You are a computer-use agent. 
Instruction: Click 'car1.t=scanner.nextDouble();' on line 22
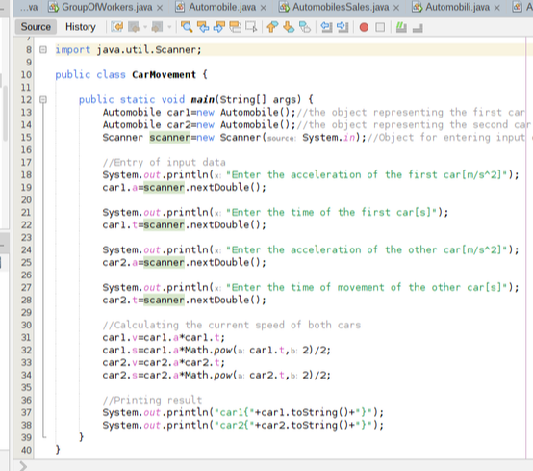(184, 225)
